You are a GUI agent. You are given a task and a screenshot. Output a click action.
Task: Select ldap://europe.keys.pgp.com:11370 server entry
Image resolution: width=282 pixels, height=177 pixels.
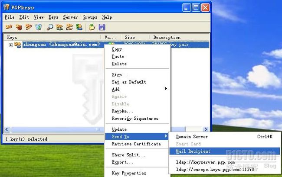(x=225, y=170)
